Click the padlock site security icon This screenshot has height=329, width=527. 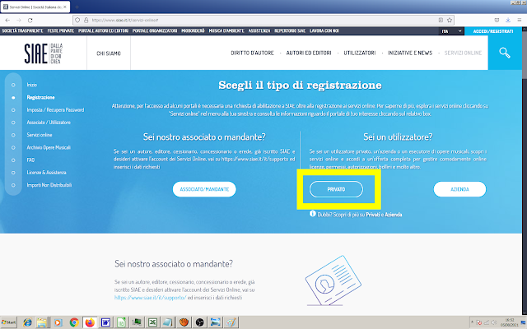pyautogui.click(x=86, y=20)
